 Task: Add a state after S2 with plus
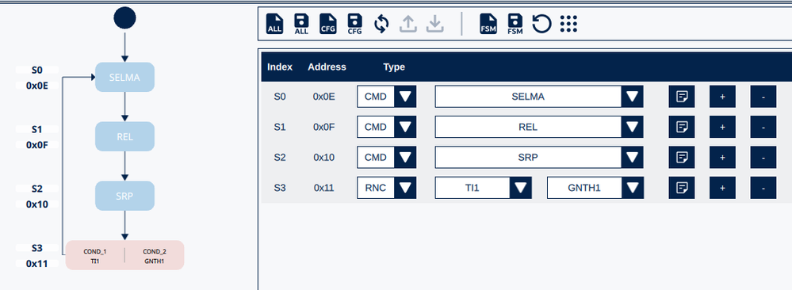tap(723, 157)
